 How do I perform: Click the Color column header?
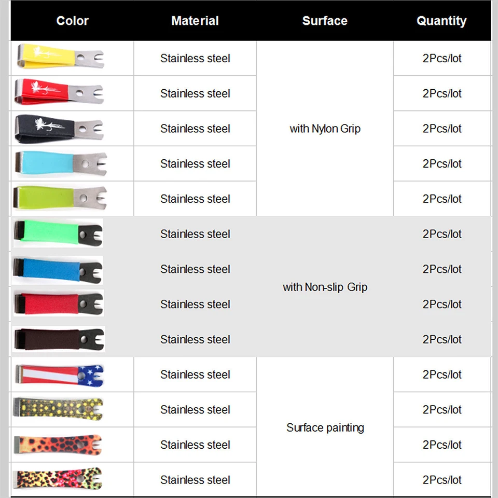73,21
